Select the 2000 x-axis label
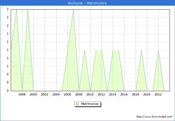Image resolution: width=175 pixels, height=121 pixels. [33, 94]
